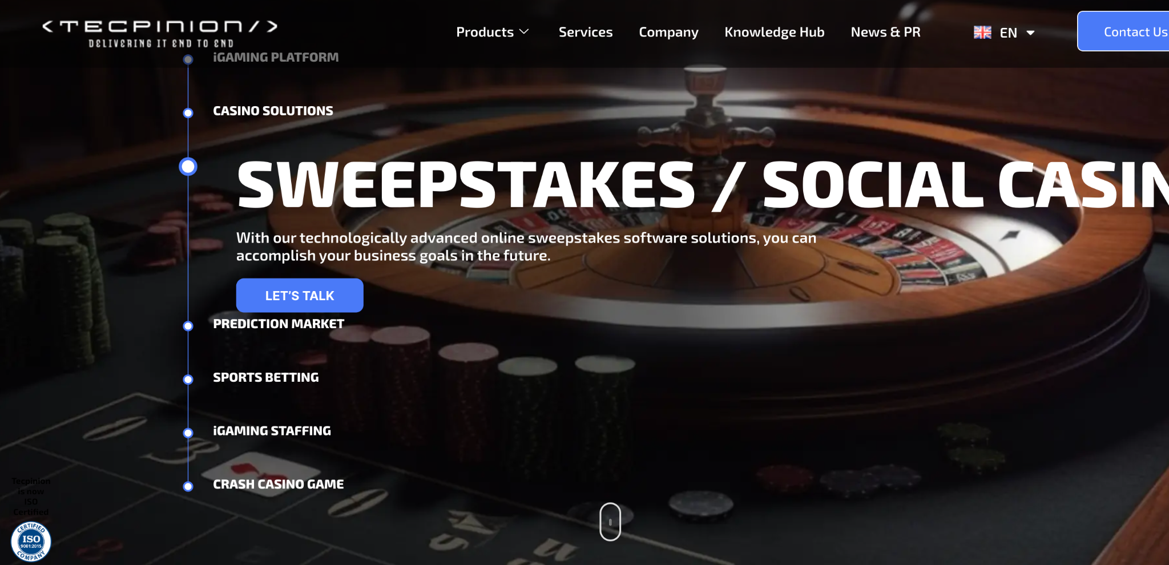
Task: Expand the Products dropdown chevron
Action: point(524,32)
